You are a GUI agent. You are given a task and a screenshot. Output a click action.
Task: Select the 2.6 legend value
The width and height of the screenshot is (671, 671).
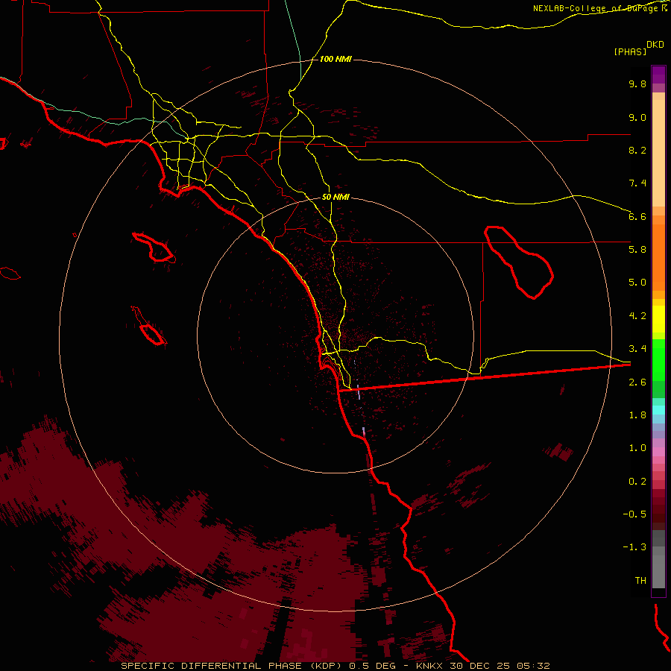point(637,382)
